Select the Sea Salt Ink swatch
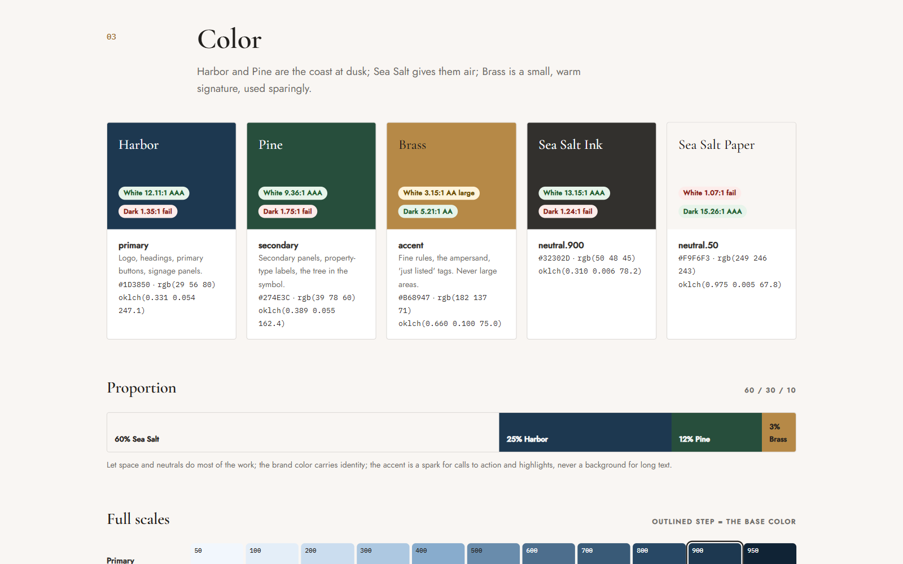The width and height of the screenshot is (903, 564). click(591, 231)
